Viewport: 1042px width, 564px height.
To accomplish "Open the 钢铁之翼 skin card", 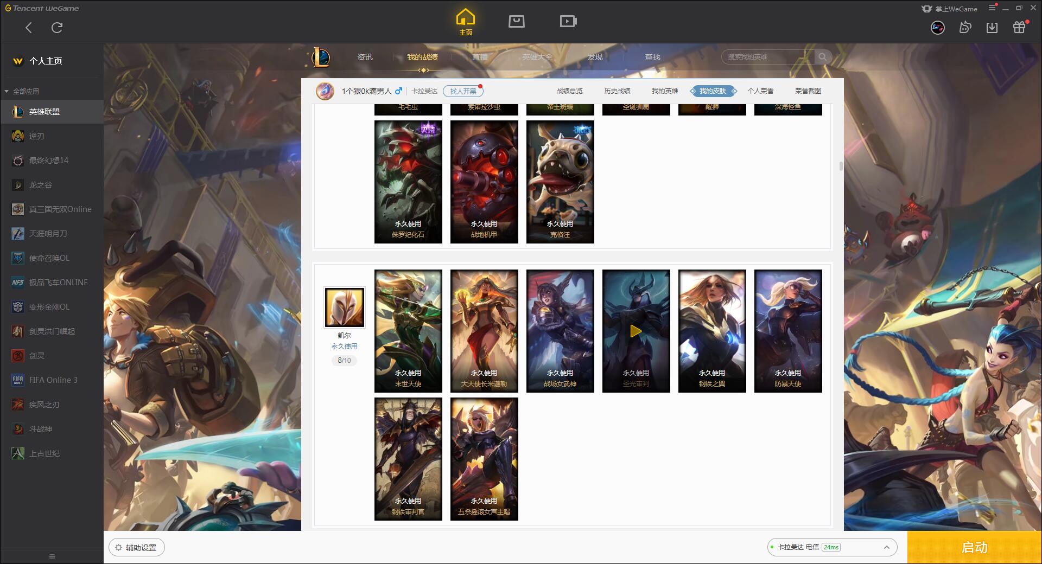I will [712, 331].
